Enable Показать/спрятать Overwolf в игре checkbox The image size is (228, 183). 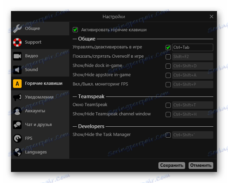168,57
